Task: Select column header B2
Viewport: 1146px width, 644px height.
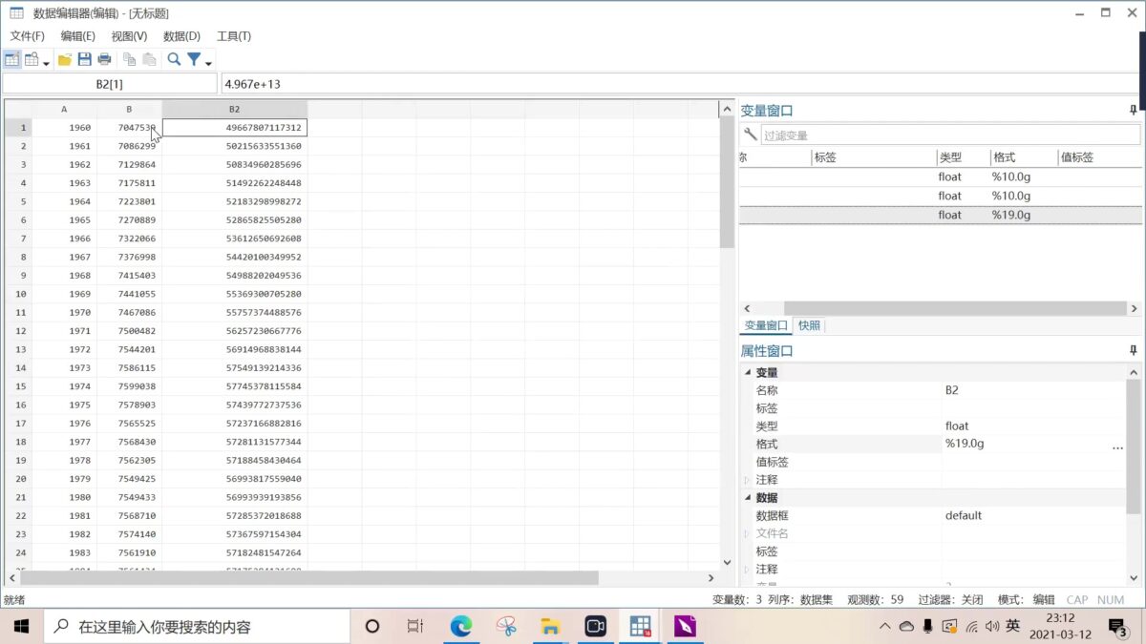Action: pyautogui.click(x=234, y=109)
